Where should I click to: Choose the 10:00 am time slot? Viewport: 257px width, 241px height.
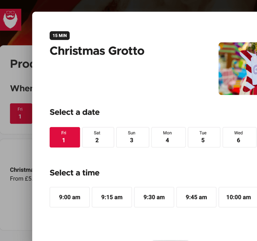click(238, 197)
